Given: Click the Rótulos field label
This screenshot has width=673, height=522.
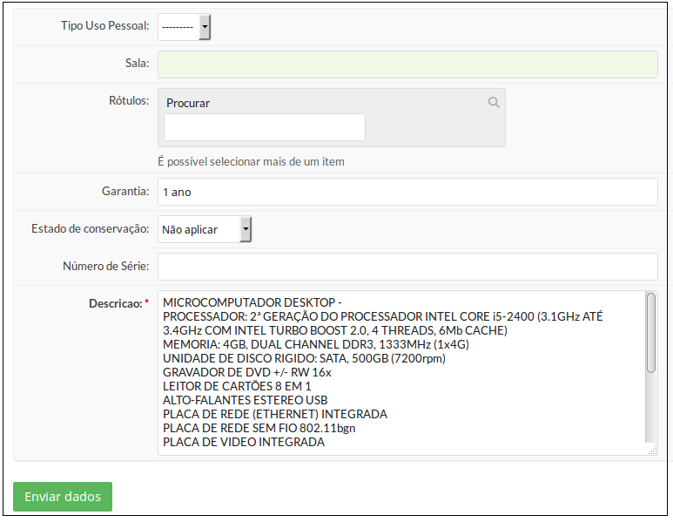Looking at the screenshot, I should 129,100.
